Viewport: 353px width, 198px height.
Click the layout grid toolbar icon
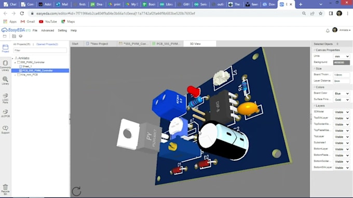click(14, 36)
